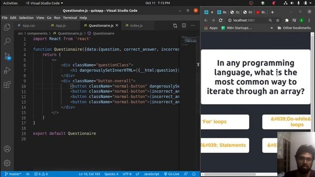
Task: Close the Questionaire.js tab
Action: click(x=117, y=26)
